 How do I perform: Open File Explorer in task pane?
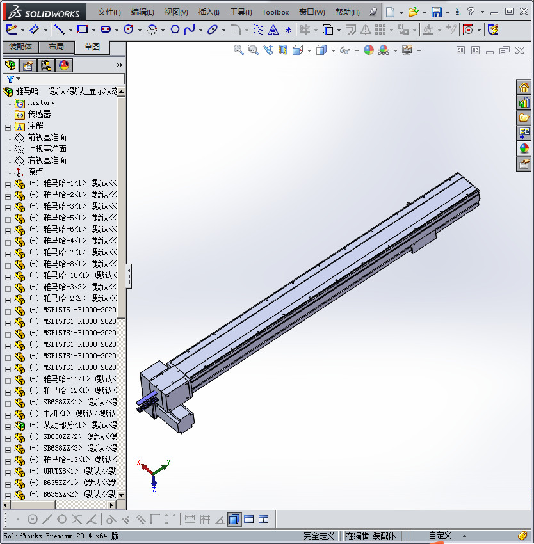point(524,118)
